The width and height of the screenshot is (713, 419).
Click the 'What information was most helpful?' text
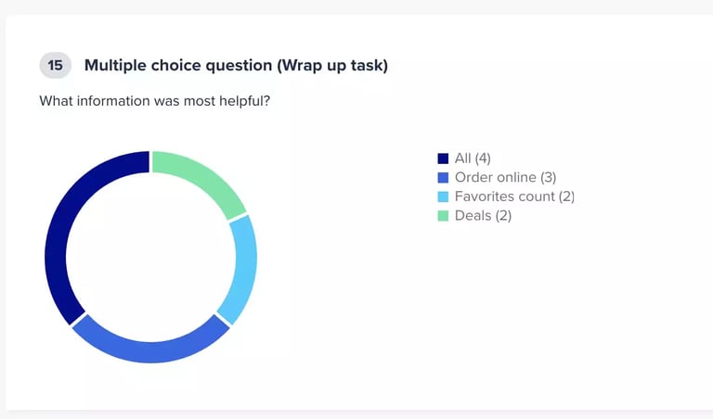coord(154,100)
